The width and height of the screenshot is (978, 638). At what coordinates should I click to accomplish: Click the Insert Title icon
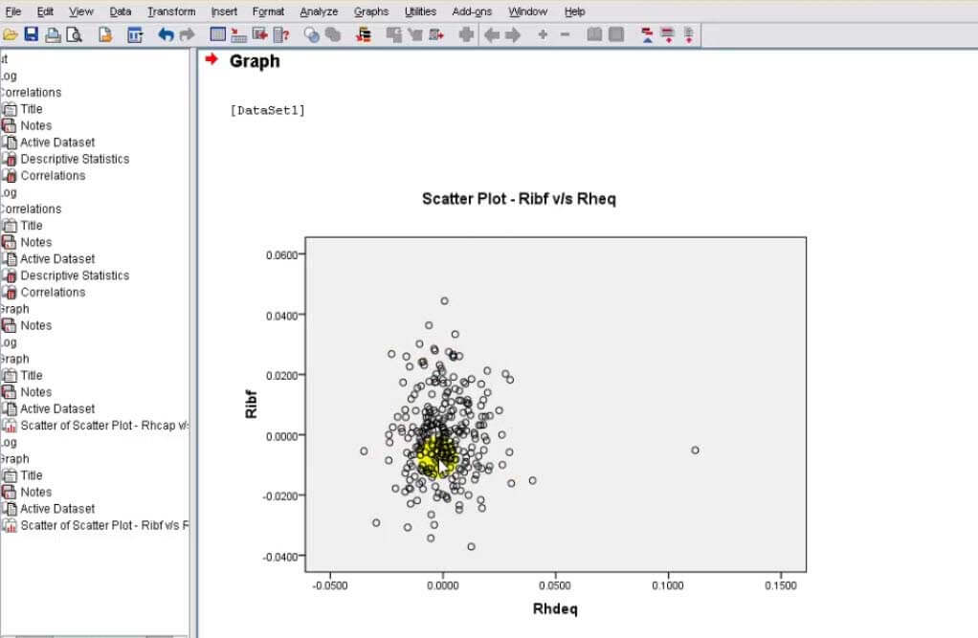tap(668, 35)
